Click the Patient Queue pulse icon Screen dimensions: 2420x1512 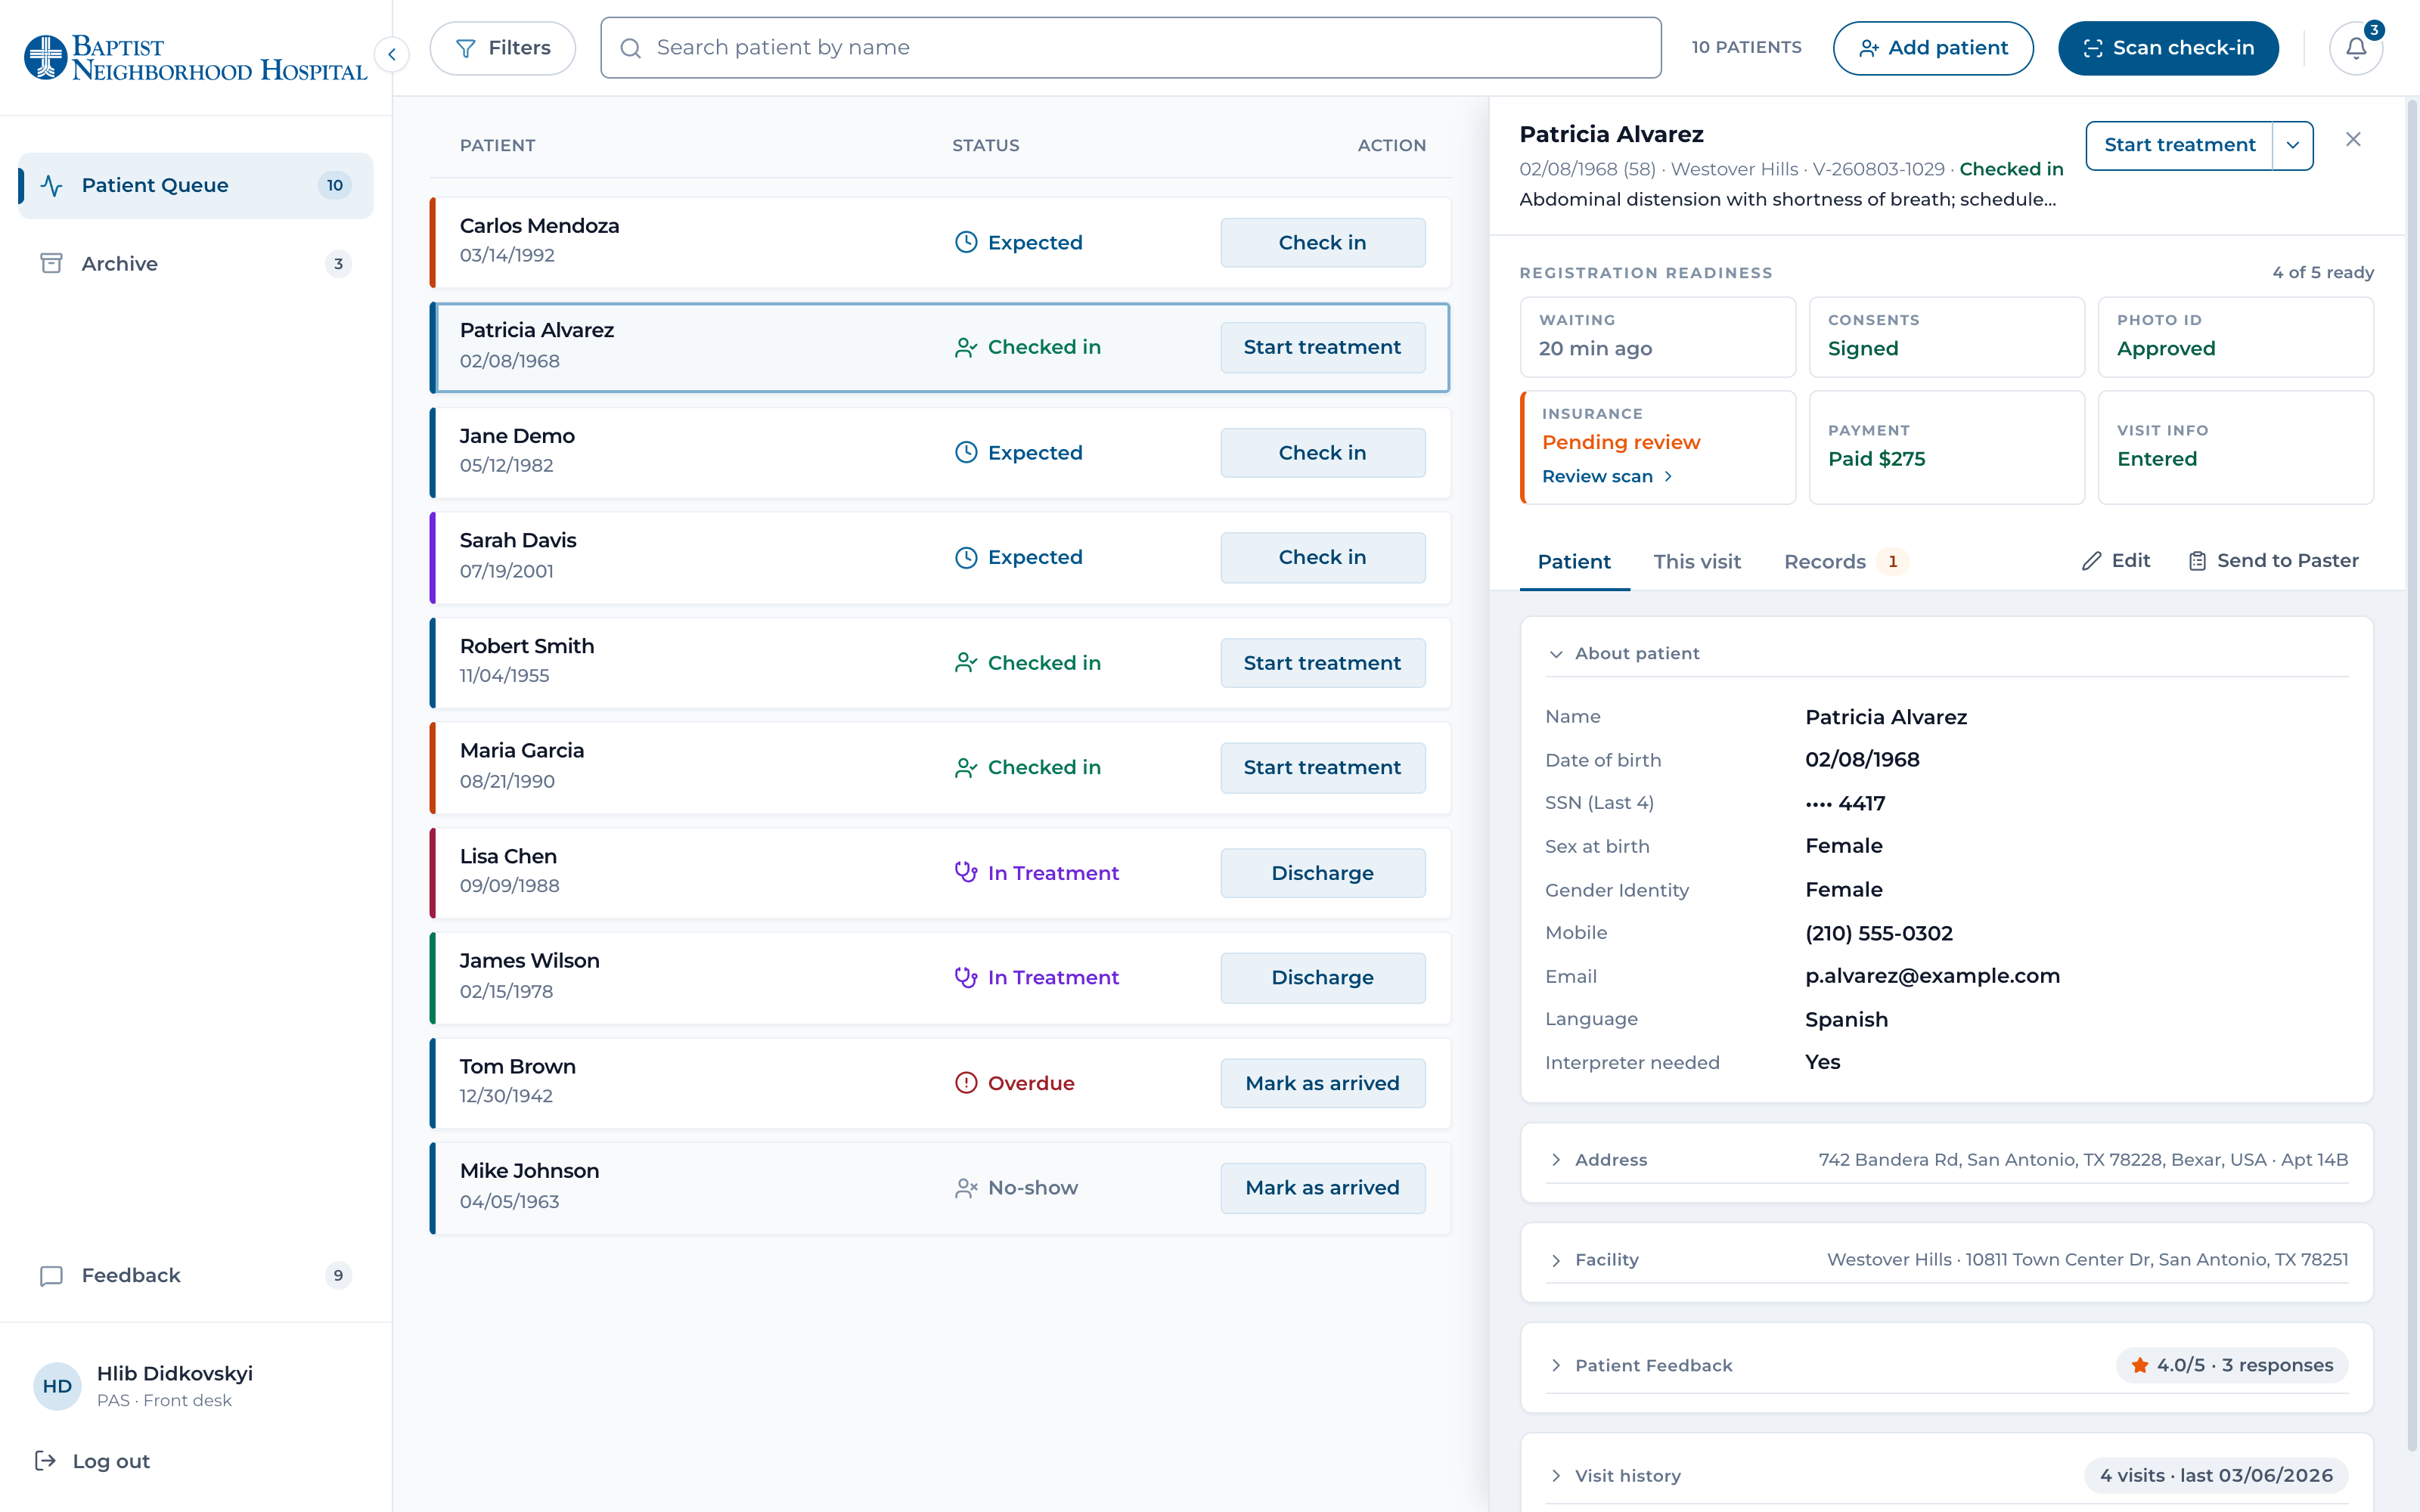click(52, 185)
